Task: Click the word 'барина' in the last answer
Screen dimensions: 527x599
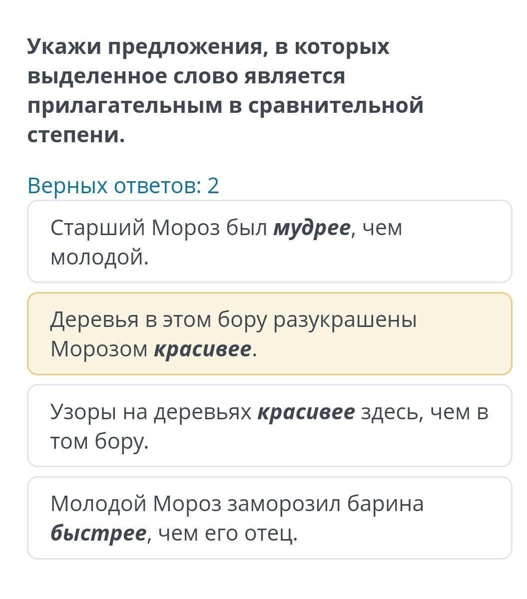Action: click(x=385, y=504)
